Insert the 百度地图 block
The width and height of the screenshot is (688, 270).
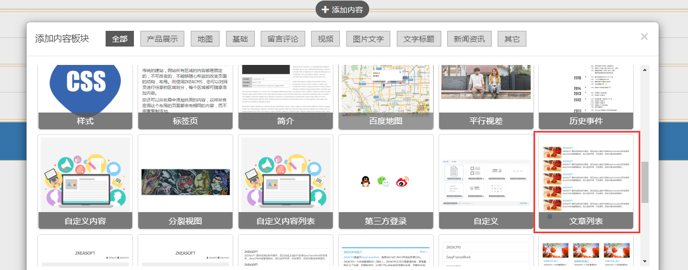[x=385, y=96]
